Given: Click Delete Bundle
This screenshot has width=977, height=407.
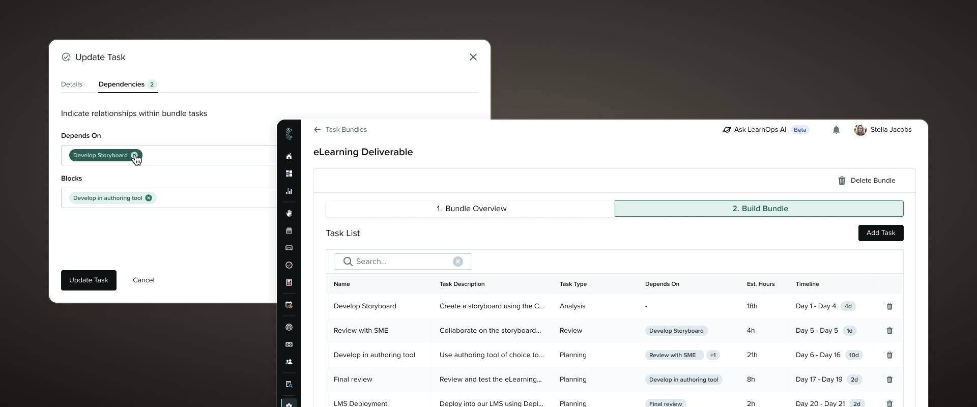Looking at the screenshot, I should pos(867,181).
